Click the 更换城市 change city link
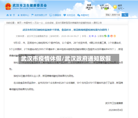The width and height of the screenshot is (138, 118). 89,8
